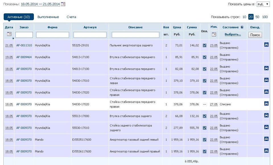Click car icon in Списано row
This screenshot has height=165, width=273.
pos(266,103)
